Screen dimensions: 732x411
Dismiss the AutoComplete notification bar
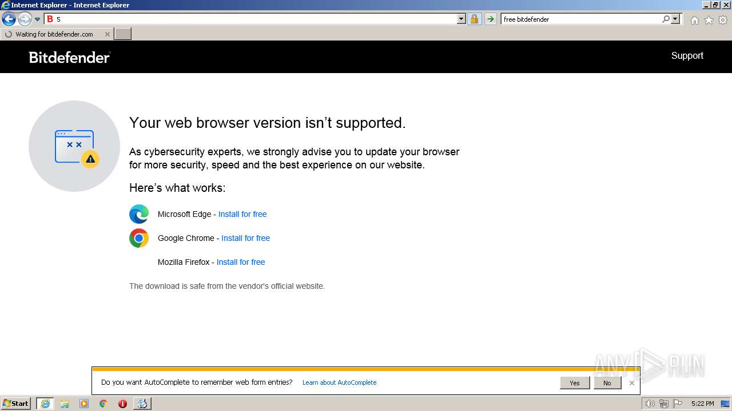(631, 383)
